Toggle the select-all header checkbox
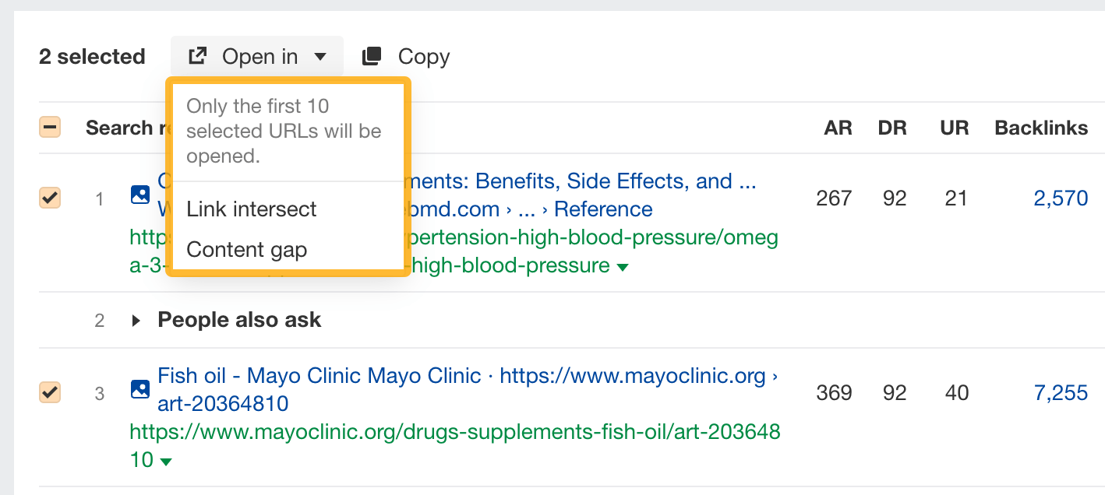This screenshot has width=1105, height=495. pyautogui.click(x=50, y=127)
